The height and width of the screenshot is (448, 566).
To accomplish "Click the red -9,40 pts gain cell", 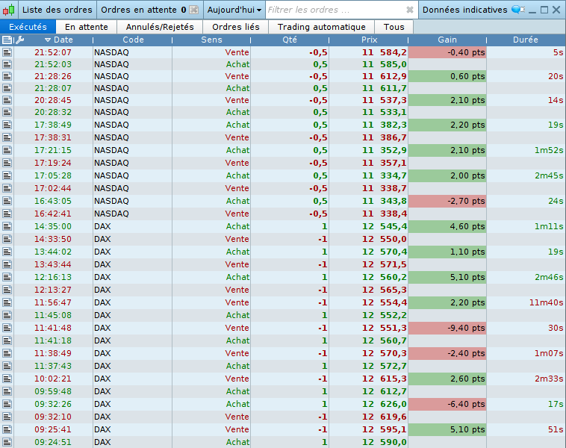I will click(x=447, y=328).
